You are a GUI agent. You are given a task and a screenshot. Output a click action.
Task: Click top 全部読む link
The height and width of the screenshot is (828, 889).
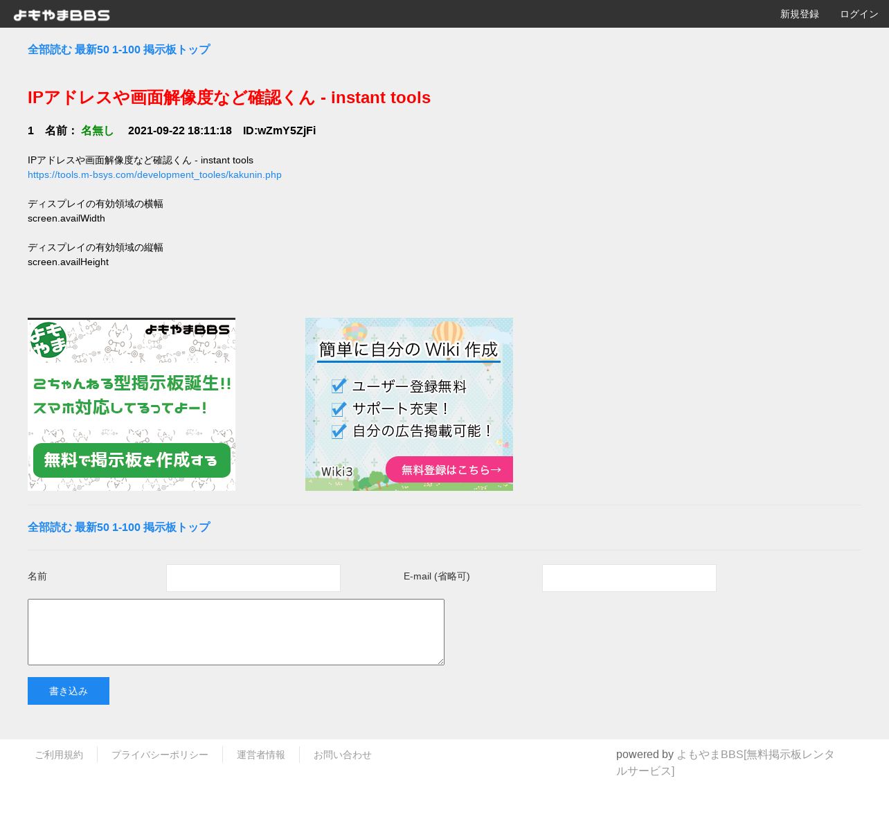coord(50,50)
